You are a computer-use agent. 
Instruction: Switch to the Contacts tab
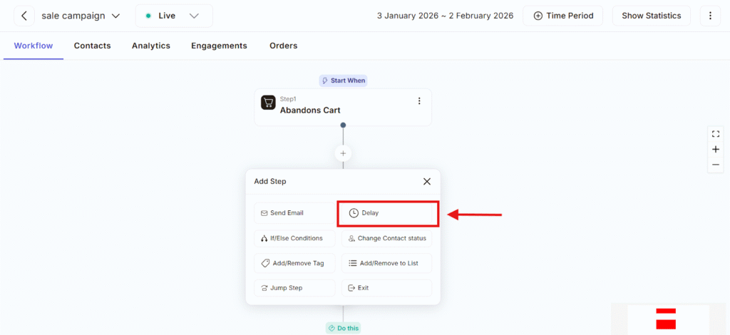93,46
